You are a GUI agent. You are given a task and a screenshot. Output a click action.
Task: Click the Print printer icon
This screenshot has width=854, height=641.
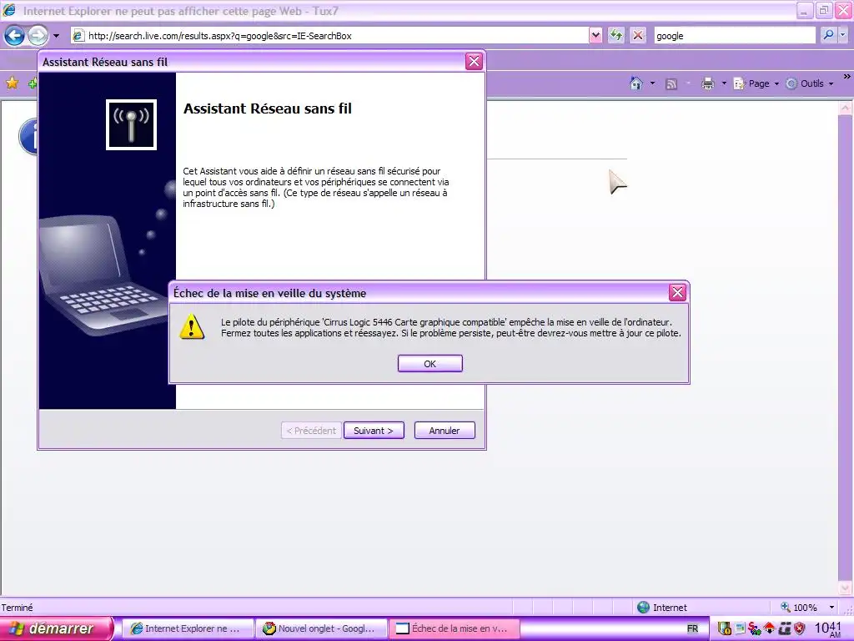point(707,83)
